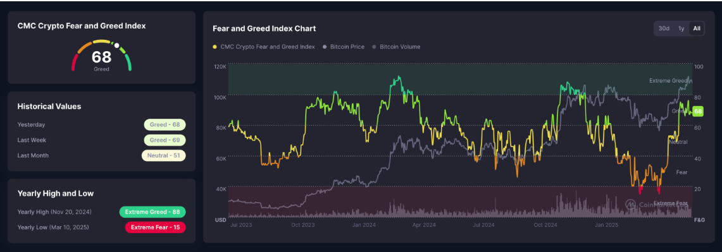Viewport: 722px width, 252px height.
Task: Toggle Bitcoin Volume series in legend
Action: click(x=395, y=47)
